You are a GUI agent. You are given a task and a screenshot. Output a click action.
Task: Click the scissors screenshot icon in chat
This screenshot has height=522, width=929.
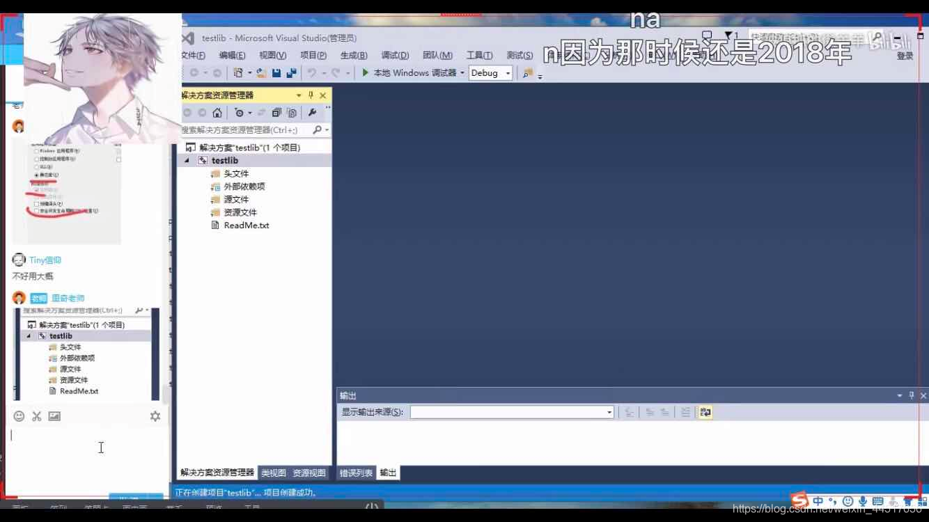tap(37, 416)
